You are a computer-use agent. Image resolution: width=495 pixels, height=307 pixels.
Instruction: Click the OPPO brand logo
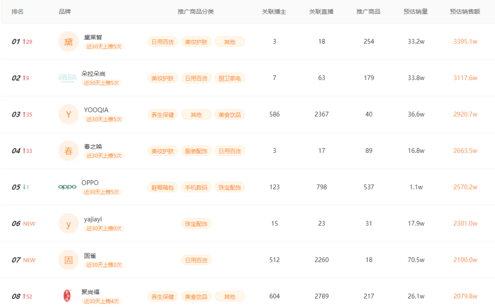tap(67, 187)
